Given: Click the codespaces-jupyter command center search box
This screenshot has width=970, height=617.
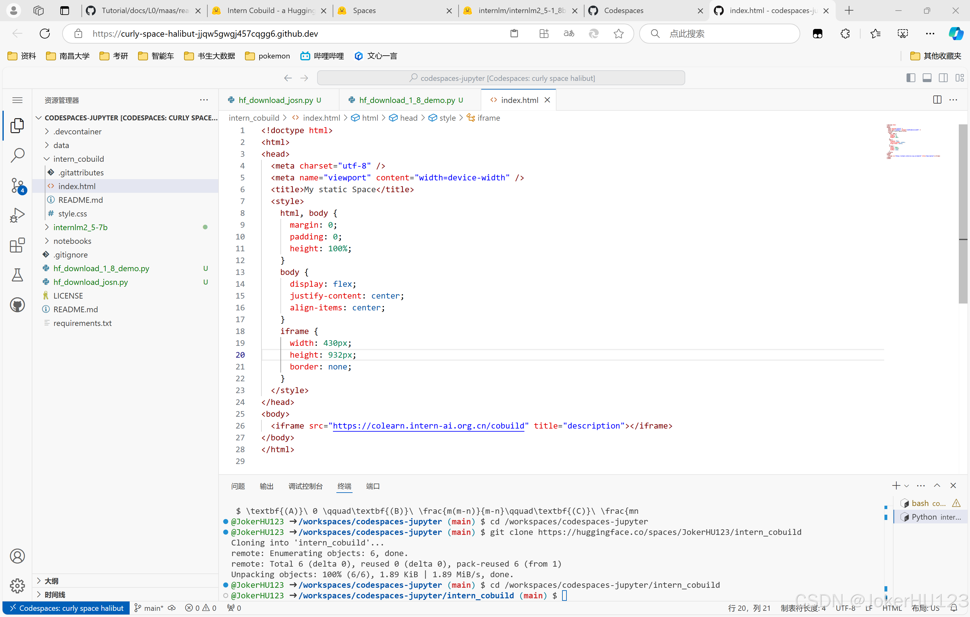Looking at the screenshot, I should 501,78.
